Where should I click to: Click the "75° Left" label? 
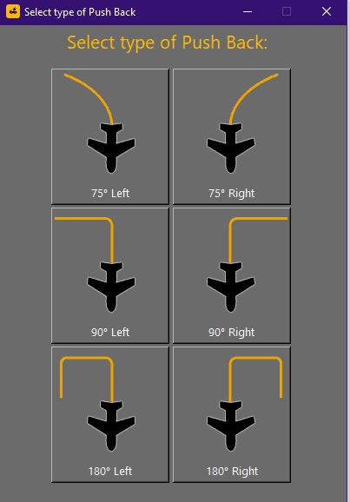(110, 194)
